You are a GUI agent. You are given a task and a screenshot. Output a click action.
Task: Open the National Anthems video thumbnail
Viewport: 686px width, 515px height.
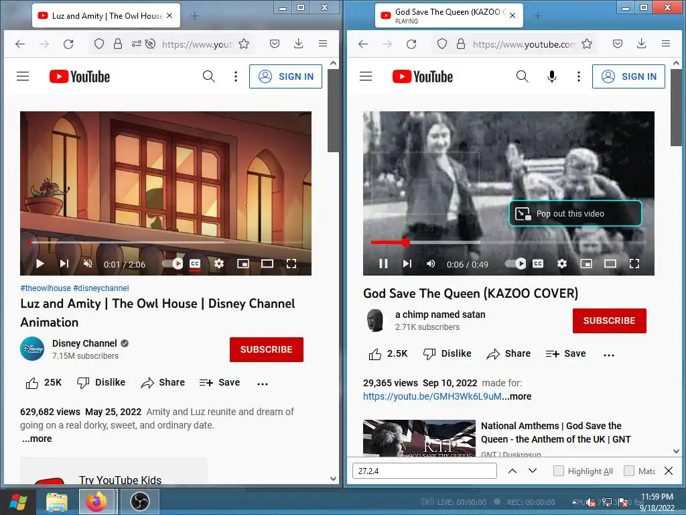tap(419, 439)
